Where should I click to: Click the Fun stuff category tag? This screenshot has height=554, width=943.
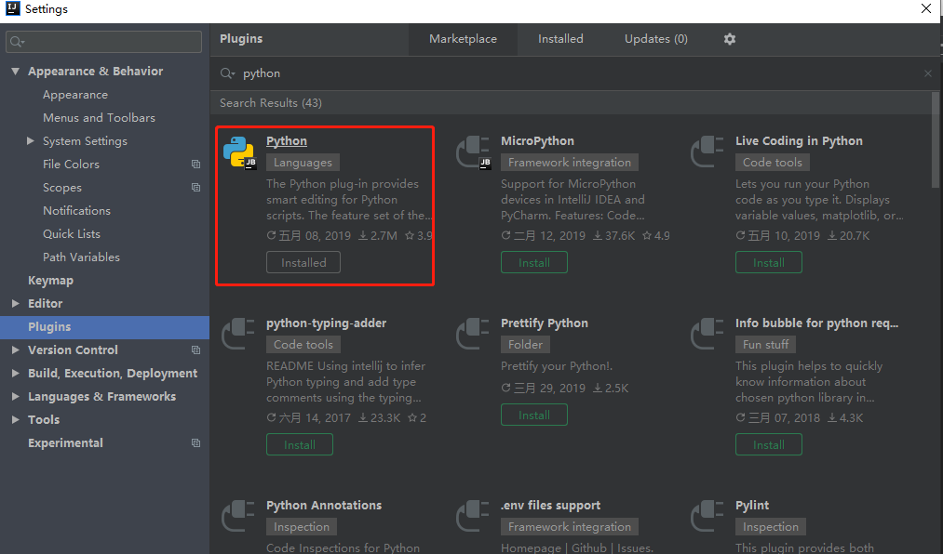(x=765, y=345)
